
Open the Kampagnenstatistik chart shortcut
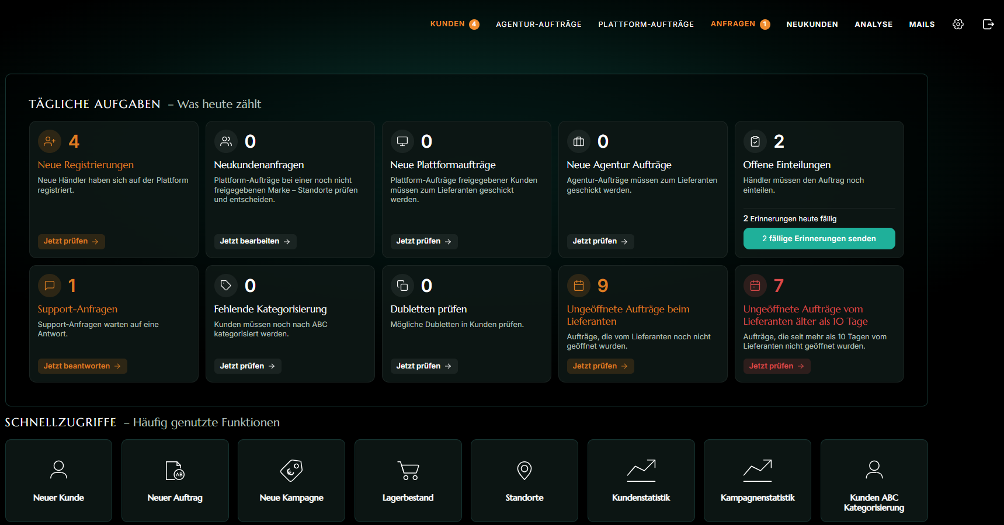[758, 481]
